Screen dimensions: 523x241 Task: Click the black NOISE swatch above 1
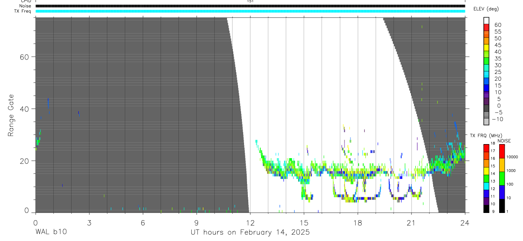[502, 206]
